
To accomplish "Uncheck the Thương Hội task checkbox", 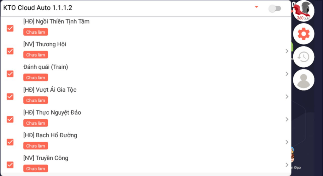I will pos(10,51).
